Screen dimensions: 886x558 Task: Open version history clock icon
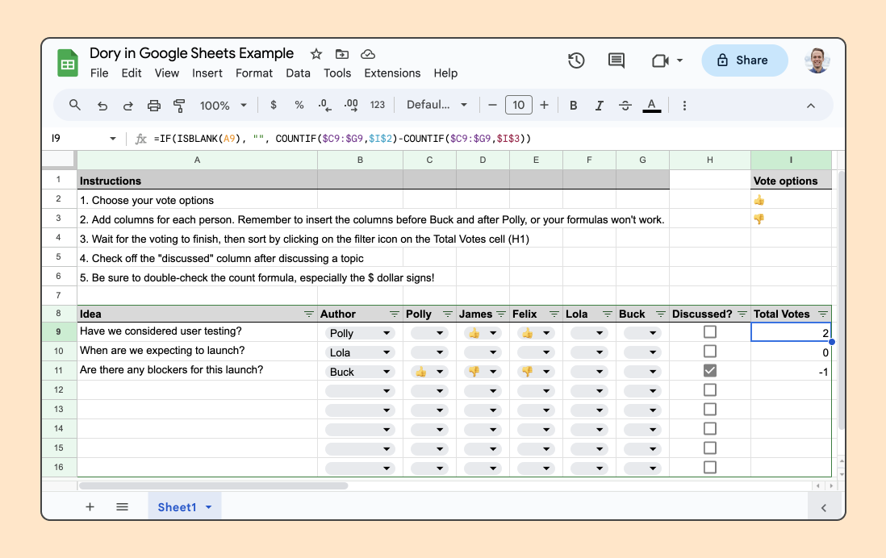pyautogui.click(x=576, y=60)
